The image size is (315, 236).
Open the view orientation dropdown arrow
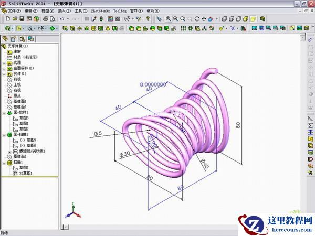point(217,19)
